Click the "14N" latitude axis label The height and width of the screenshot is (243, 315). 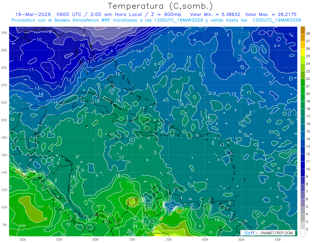[x=4, y=172]
